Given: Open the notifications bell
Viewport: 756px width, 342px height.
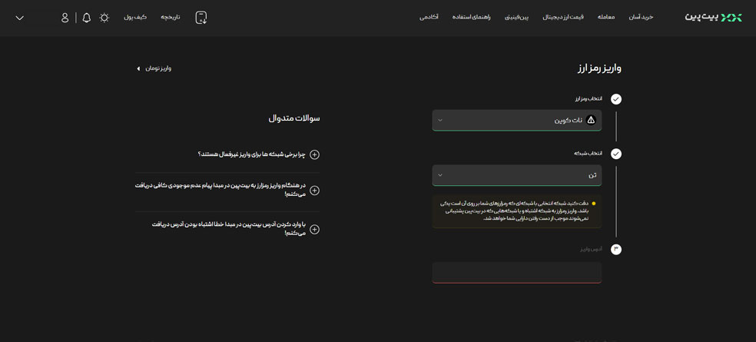Looking at the screenshot, I should tap(86, 18).
